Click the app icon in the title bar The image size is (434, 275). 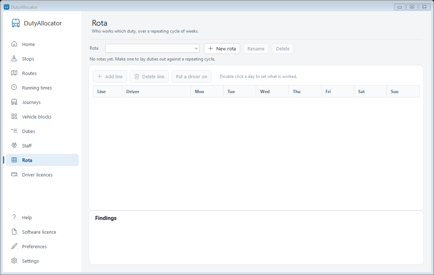click(x=7, y=7)
